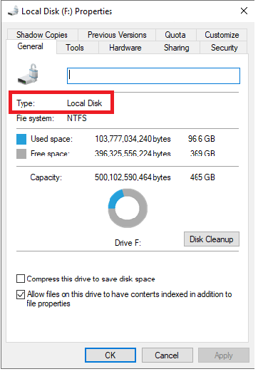The image size is (263, 374).
Task: Focus the drive label text field
Action: [x=153, y=76]
